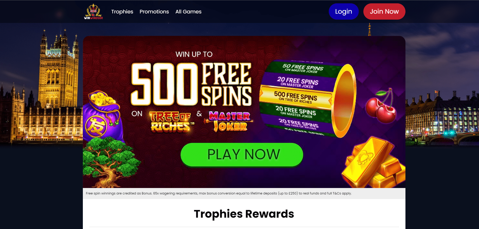479x229 pixels.
Task: Click the green PLAY NOW button
Action: (242, 154)
